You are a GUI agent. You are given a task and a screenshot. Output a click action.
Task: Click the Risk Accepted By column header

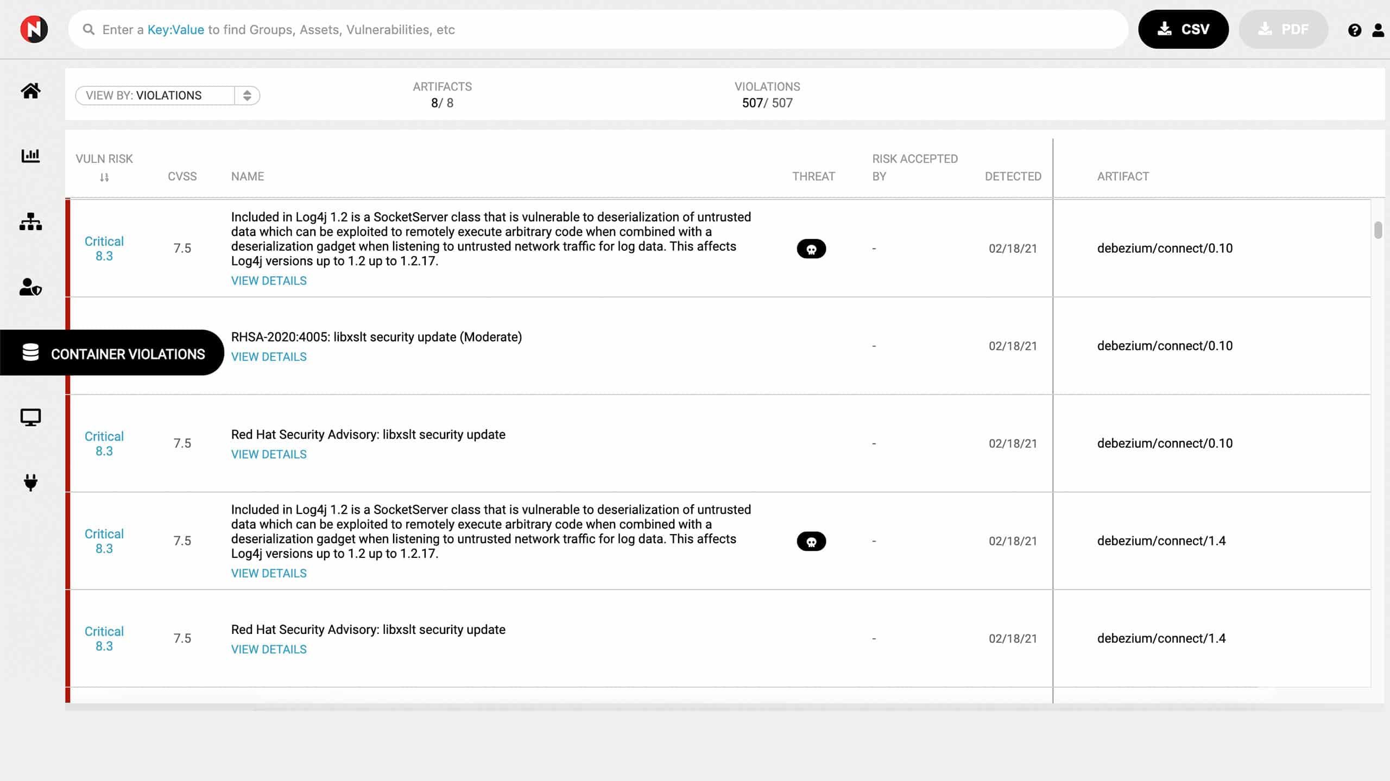[915, 168]
